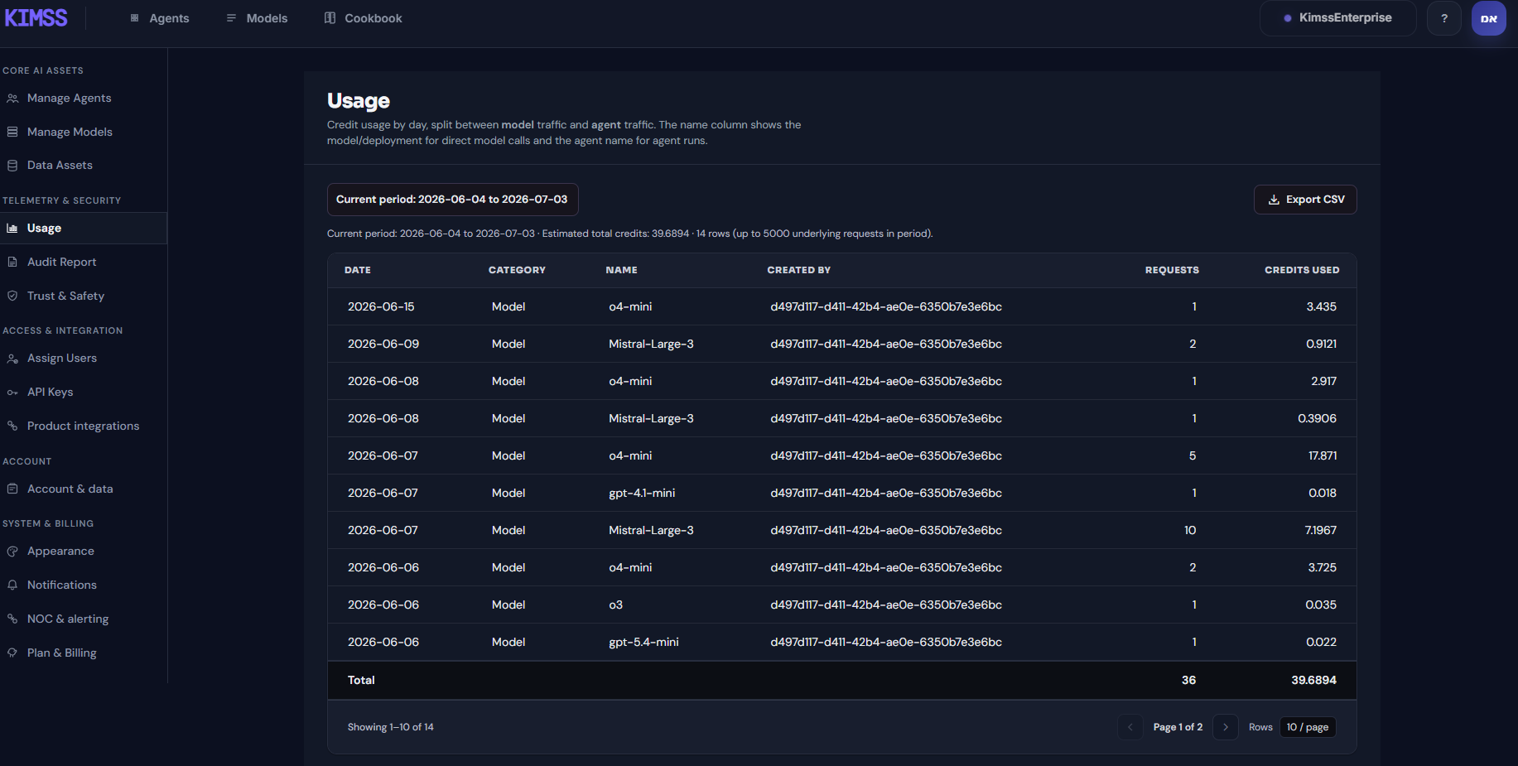The width and height of the screenshot is (1518, 766).
Task: Click the API Keys key icon
Action: (12, 393)
